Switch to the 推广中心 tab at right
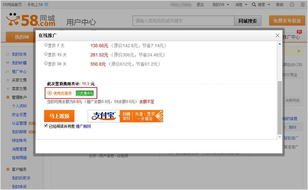 [291, 37]
